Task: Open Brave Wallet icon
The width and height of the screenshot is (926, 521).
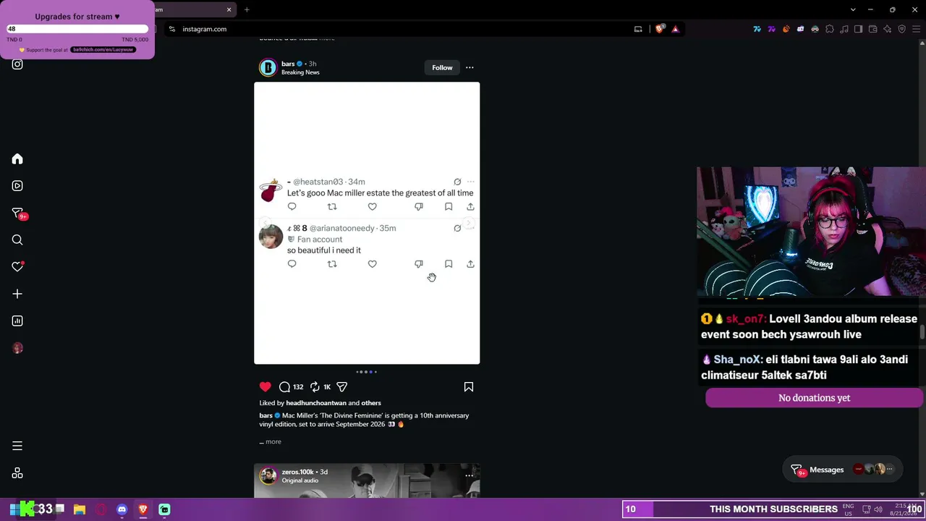Action: (872, 29)
